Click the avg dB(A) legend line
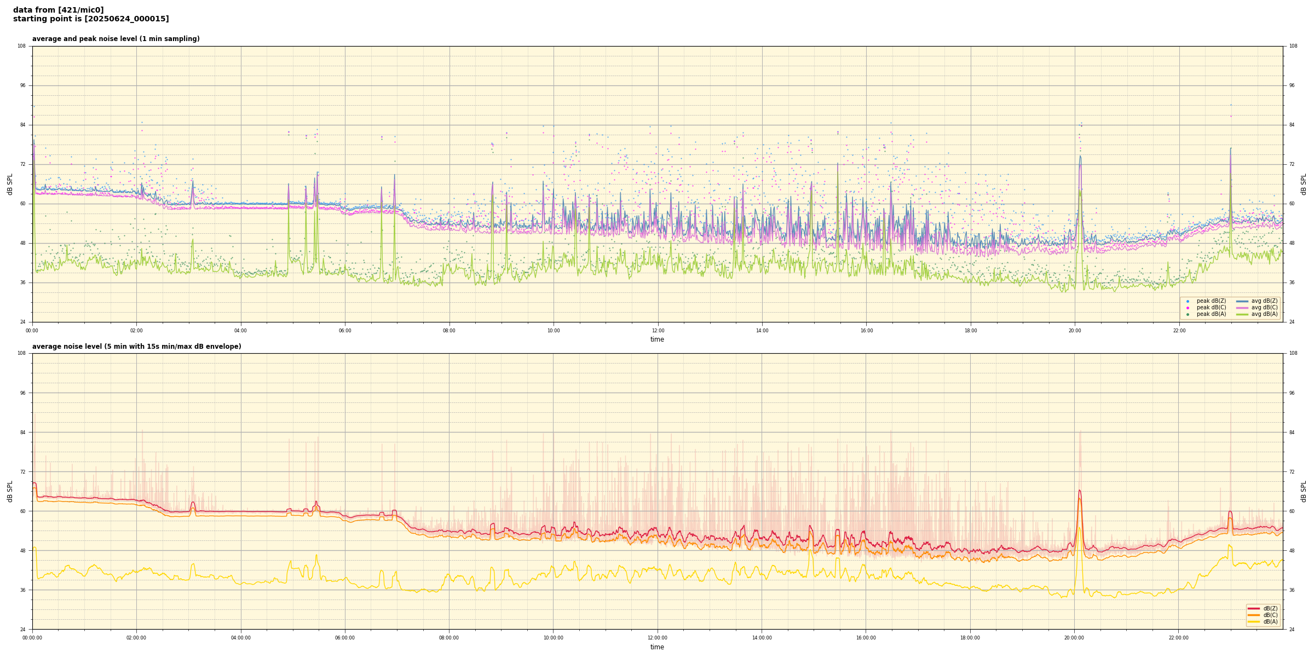Image resolution: width=1314 pixels, height=657 pixels. pyautogui.click(x=1242, y=314)
